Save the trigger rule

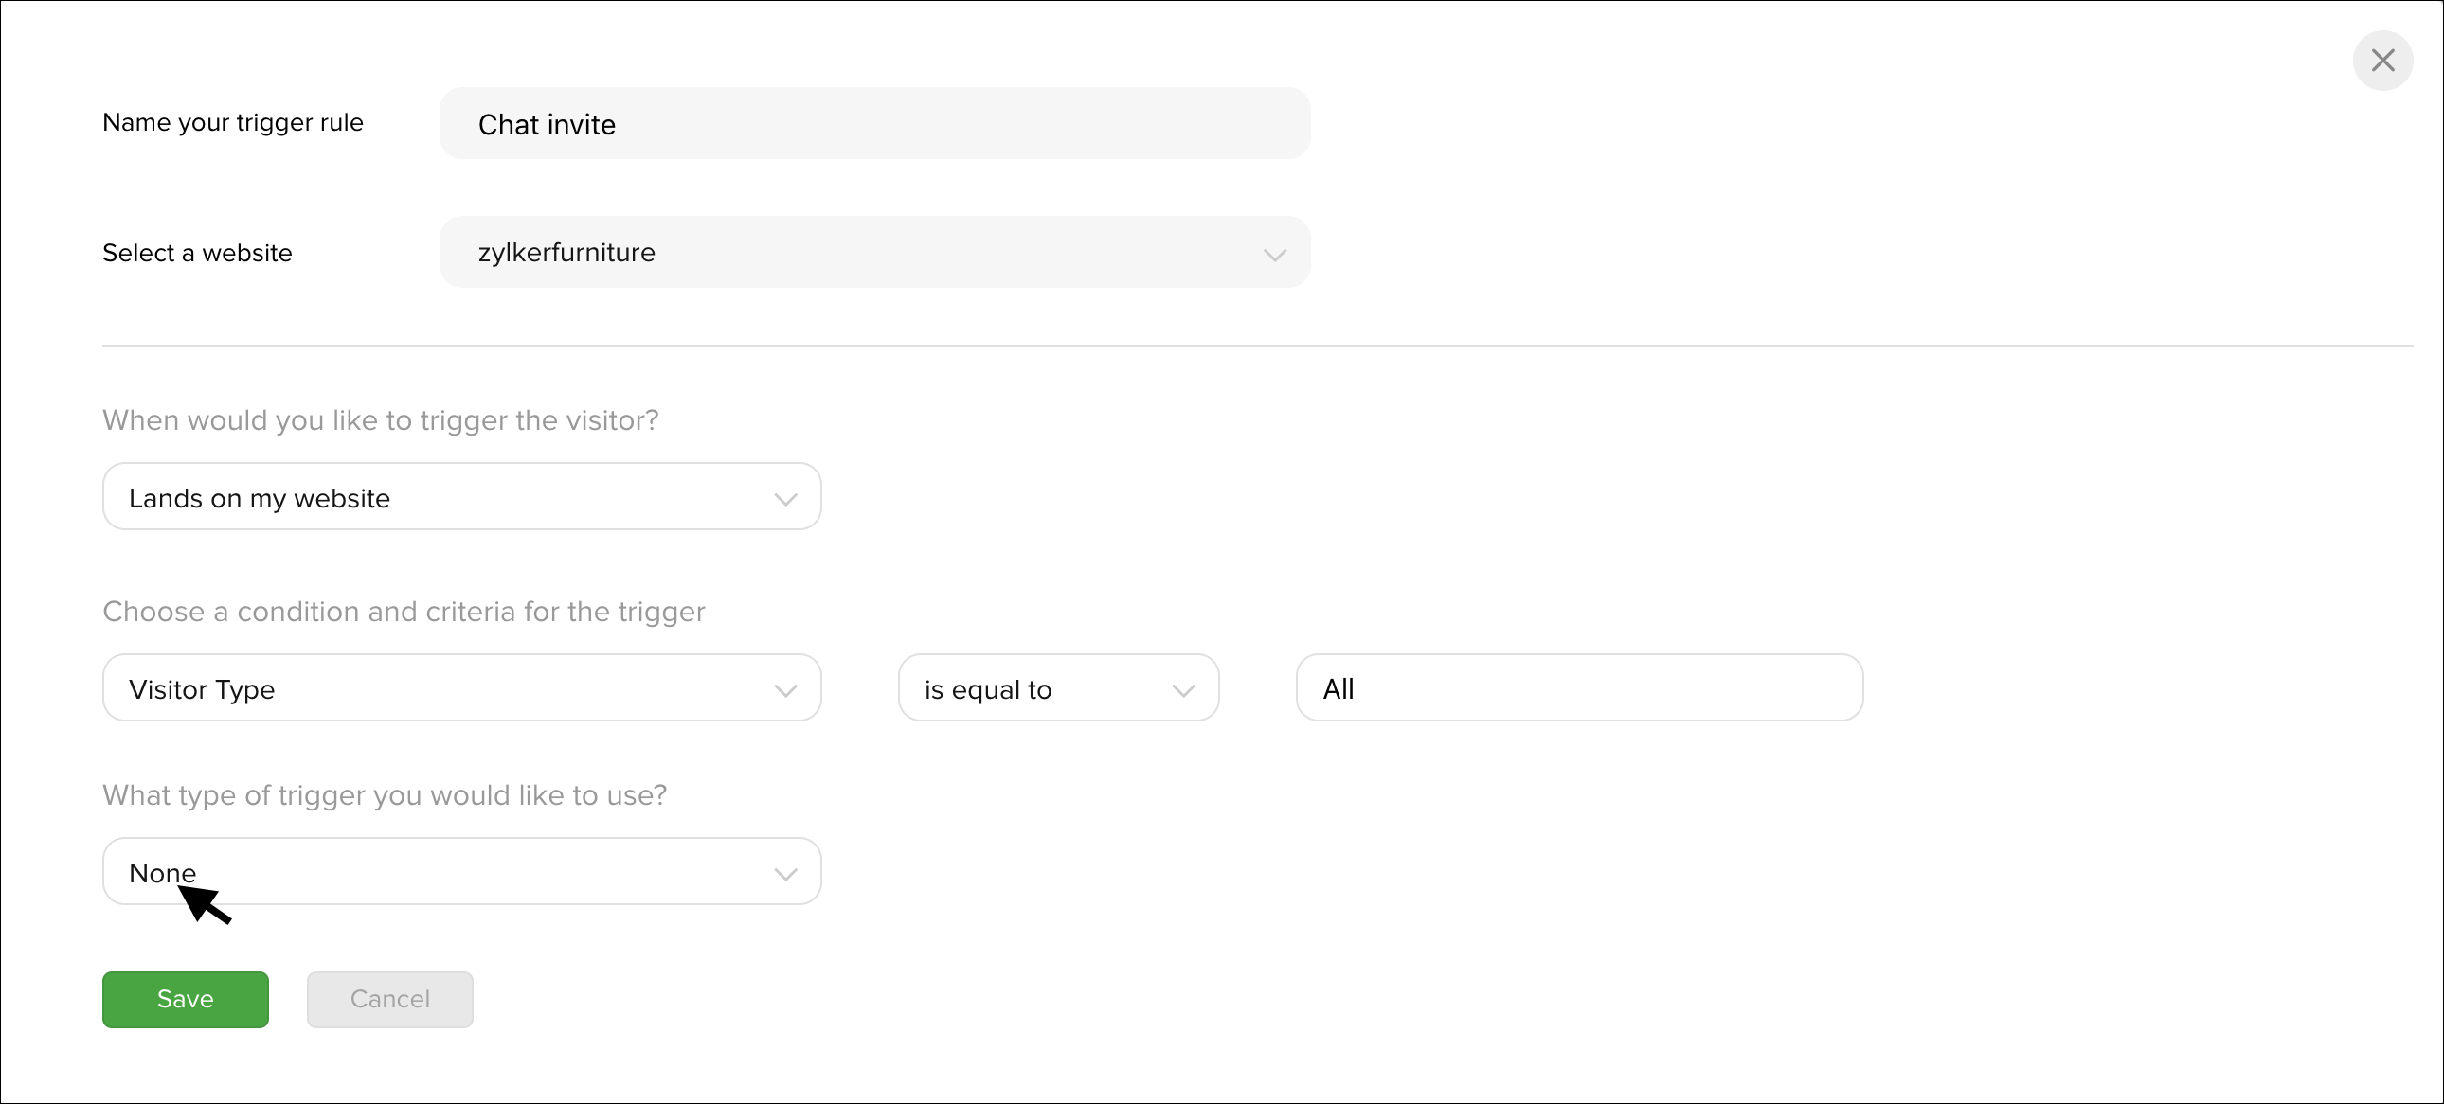click(x=186, y=1000)
